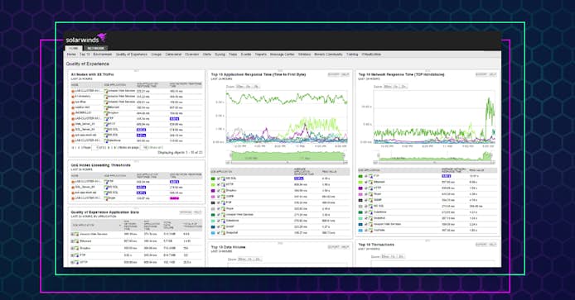
Task: Click Web_Server_01 node name in All Nodes table
Action: (85, 124)
